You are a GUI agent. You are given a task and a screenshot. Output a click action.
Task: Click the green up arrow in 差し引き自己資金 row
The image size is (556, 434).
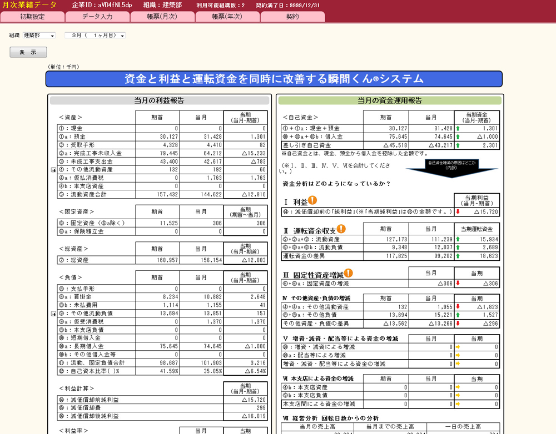coord(458,145)
